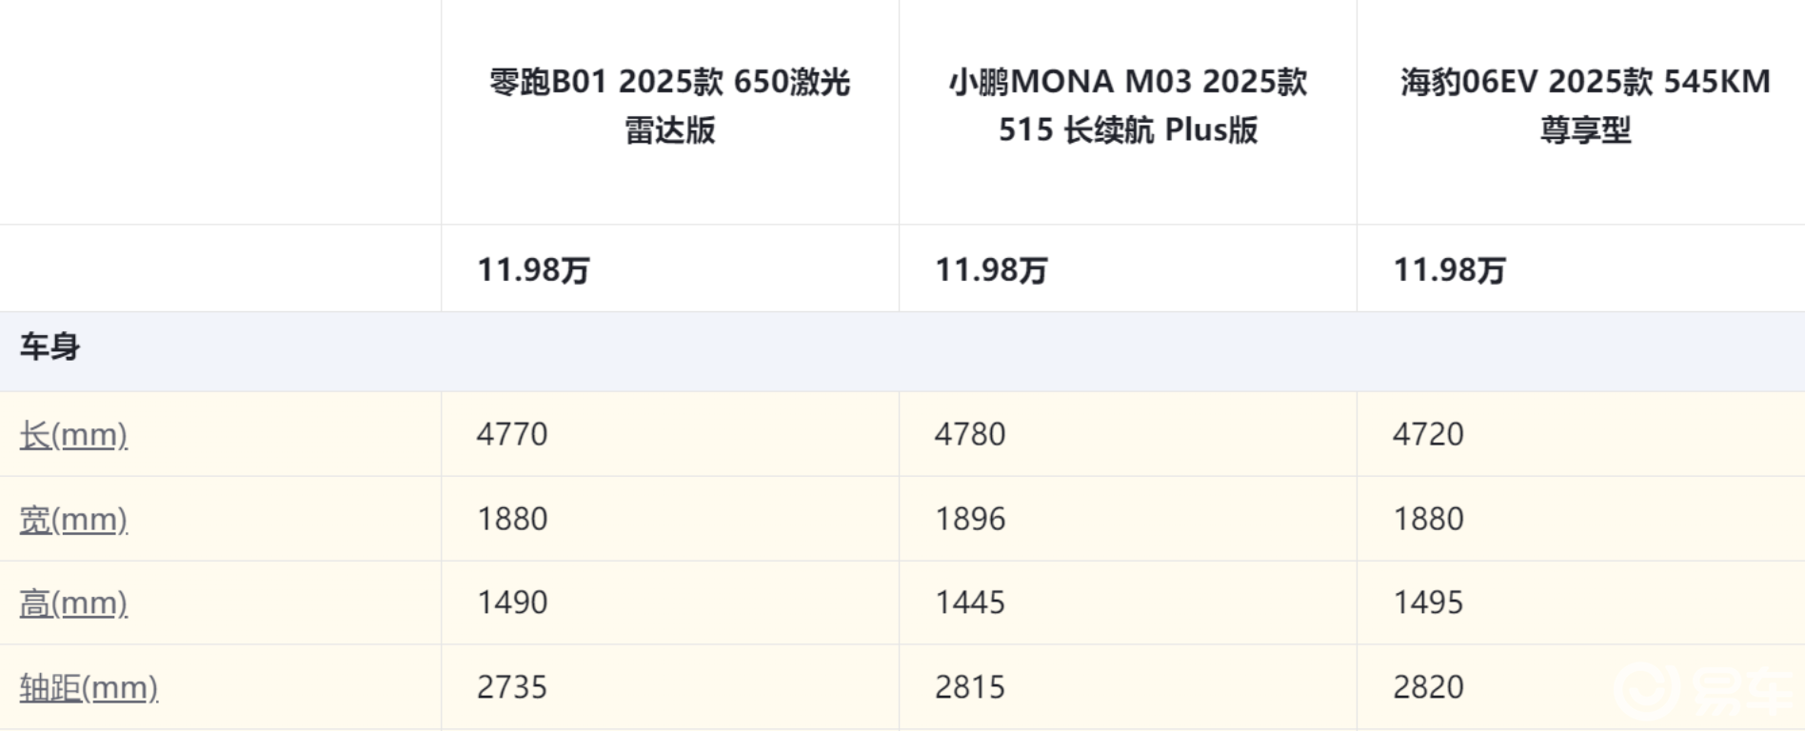Click the 1896 width value cell
This screenshot has width=1805, height=731.
970,519
